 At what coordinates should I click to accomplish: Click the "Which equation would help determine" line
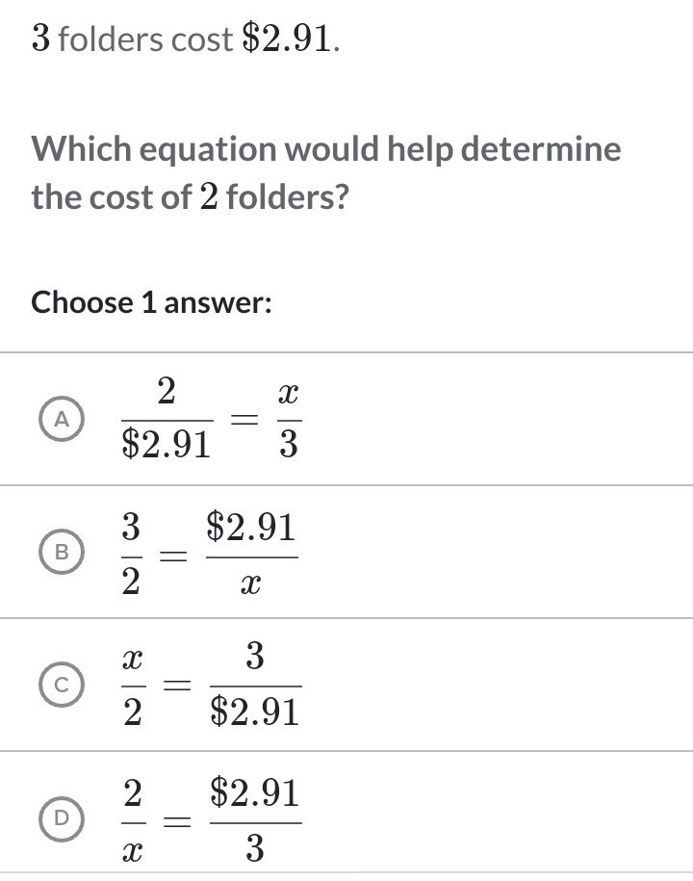(x=326, y=149)
